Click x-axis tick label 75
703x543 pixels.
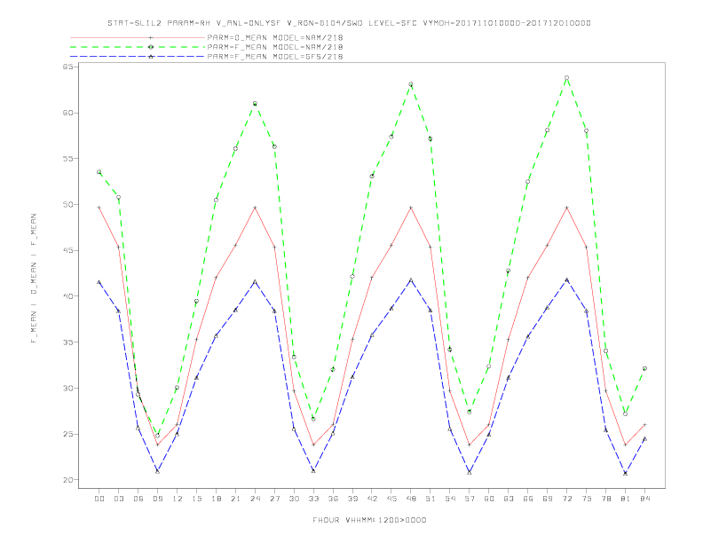pos(587,499)
